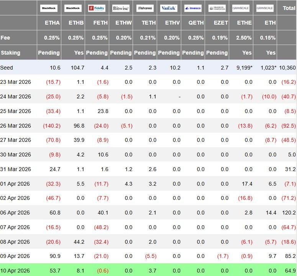The image size is (297, 276).
Task: Select the Total column header
Action: 288,8
